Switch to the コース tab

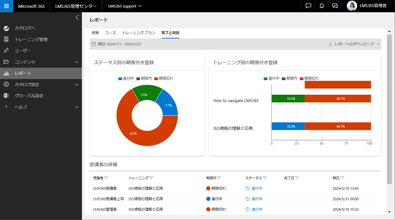click(x=110, y=33)
